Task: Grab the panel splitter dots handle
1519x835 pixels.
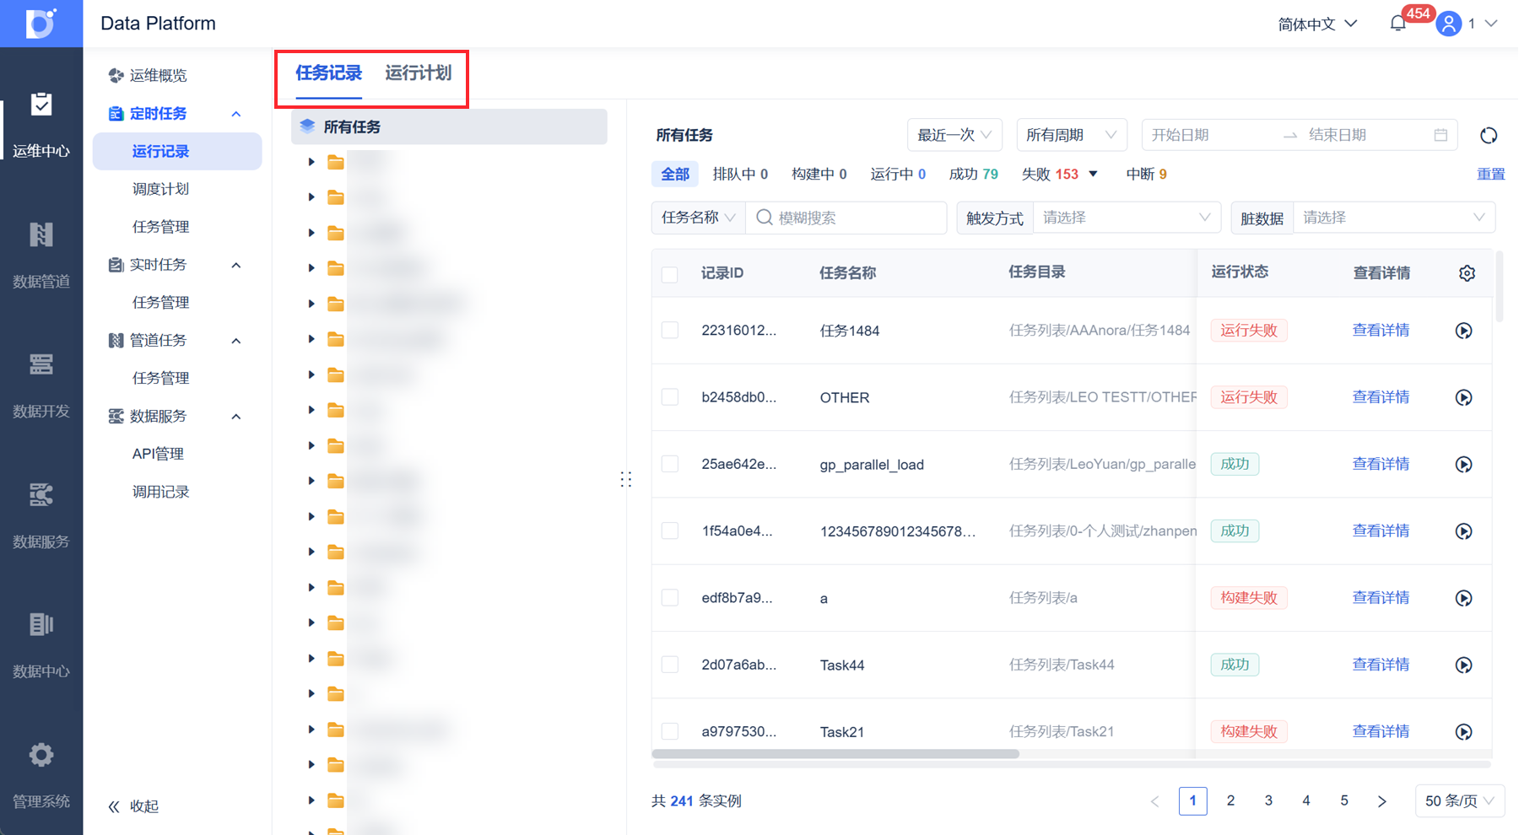Action: coord(626,479)
